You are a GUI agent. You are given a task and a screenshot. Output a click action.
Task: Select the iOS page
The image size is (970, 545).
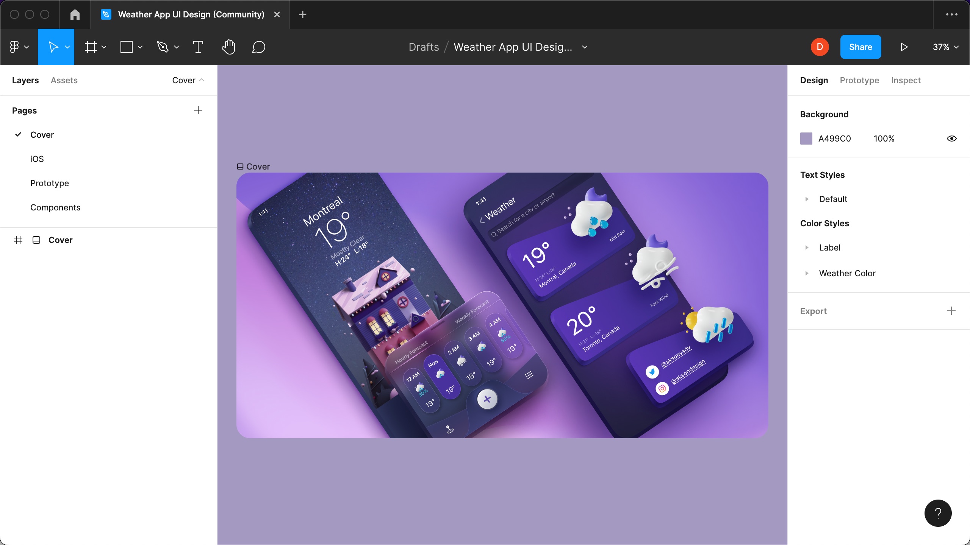(37, 159)
